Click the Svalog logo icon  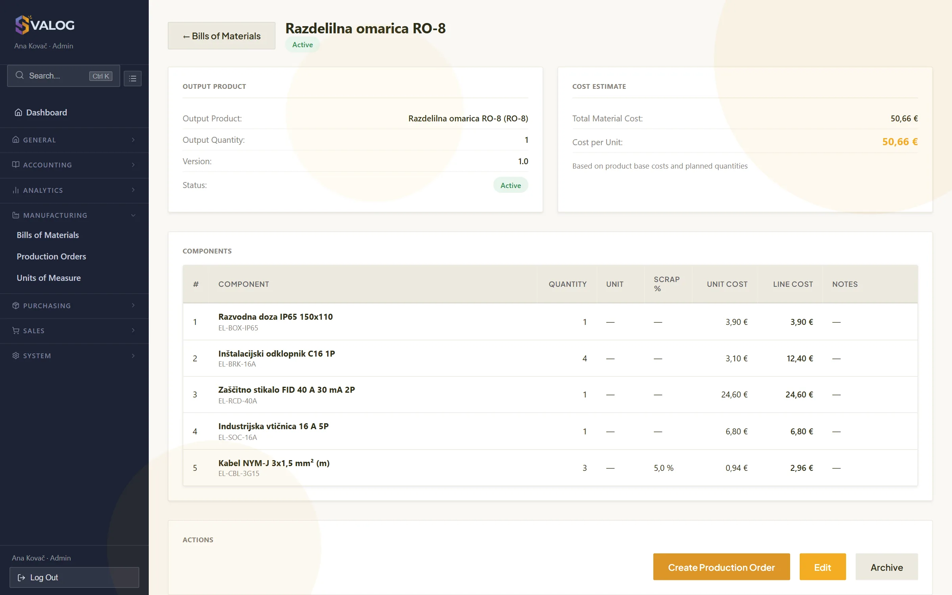click(x=23, y=25)
